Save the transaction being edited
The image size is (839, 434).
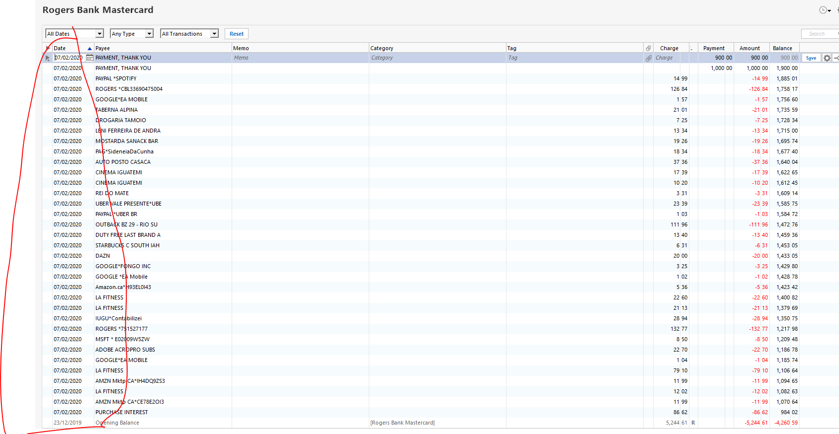click(x=811, y=58)
